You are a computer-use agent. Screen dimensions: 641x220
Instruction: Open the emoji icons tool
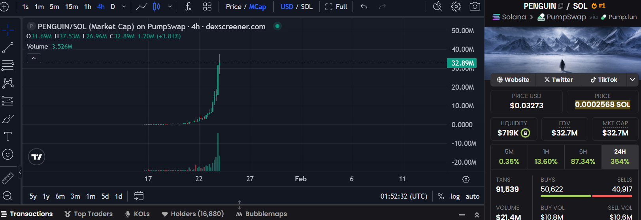click(8, 154)
